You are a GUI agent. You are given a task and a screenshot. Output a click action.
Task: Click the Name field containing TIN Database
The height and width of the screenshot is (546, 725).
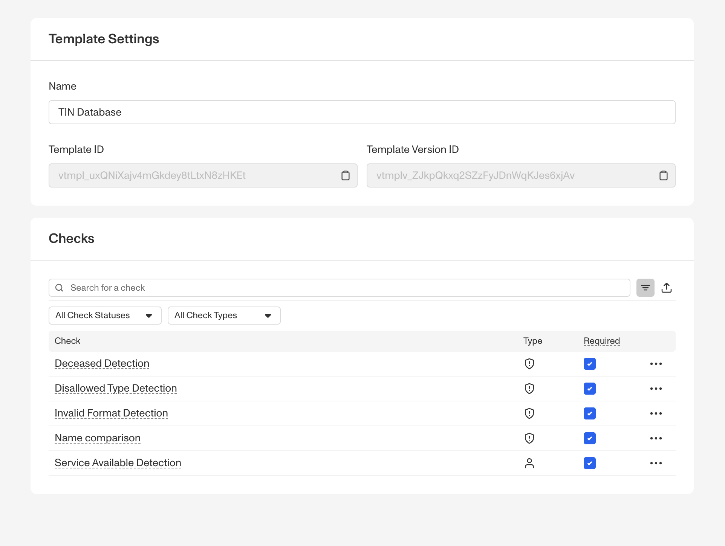(362, 112)
